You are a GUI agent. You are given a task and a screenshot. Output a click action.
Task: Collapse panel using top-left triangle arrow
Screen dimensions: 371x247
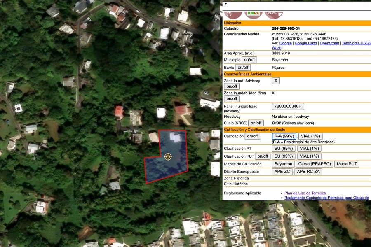(225, 4)
